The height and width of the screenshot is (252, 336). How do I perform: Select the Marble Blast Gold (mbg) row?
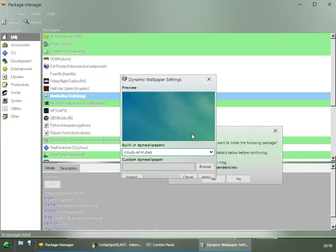click(186, 96)
